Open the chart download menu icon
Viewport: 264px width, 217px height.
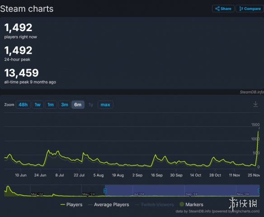pos(255,104)
